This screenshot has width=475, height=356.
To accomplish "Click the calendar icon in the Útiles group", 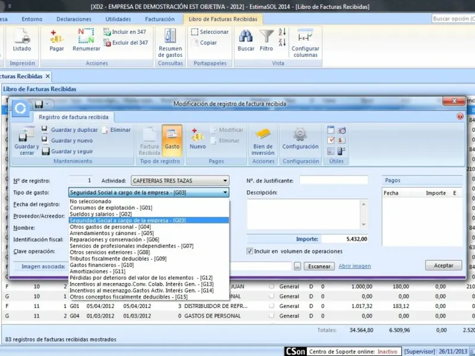I will pos(331,130).
